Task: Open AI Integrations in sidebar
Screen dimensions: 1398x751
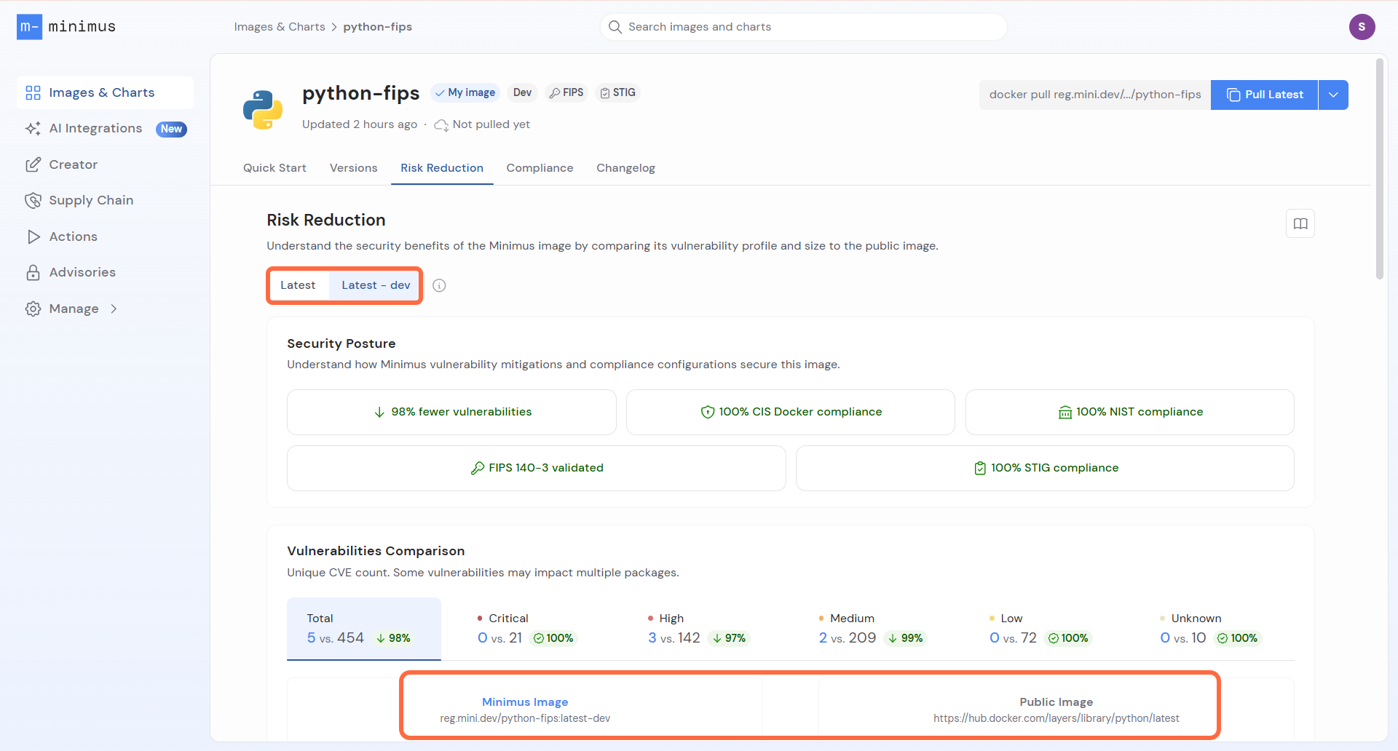Action: point(105,129)
